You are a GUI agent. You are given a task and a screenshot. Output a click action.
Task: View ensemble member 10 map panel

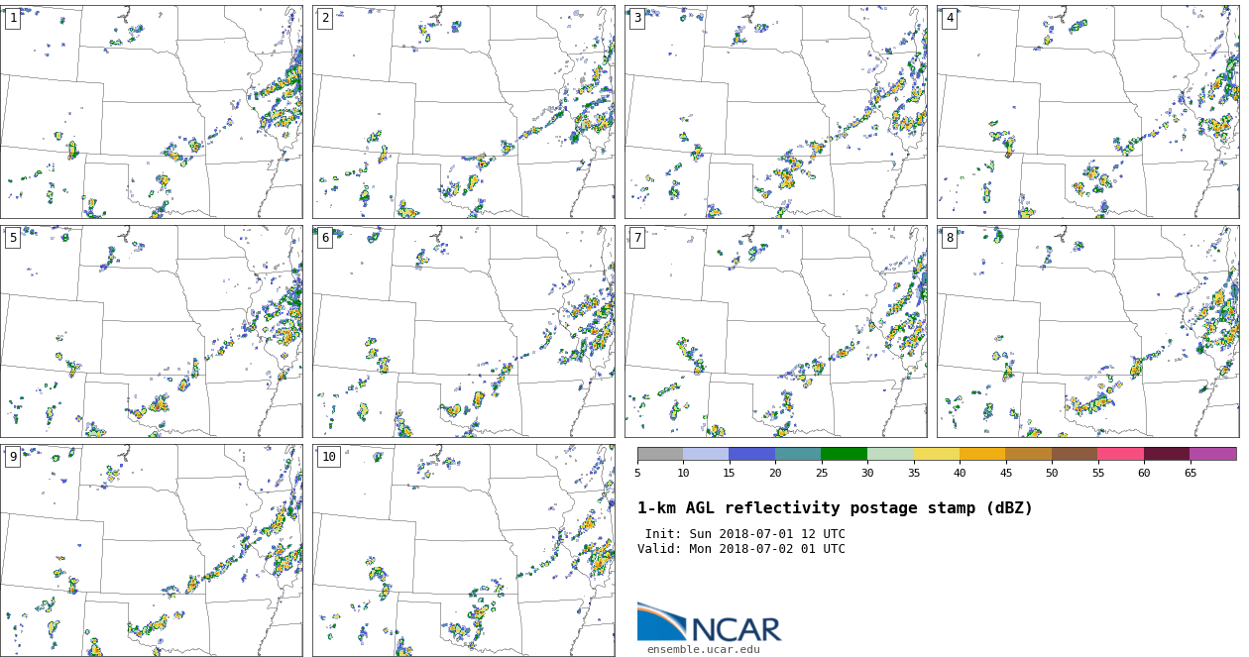464,551
